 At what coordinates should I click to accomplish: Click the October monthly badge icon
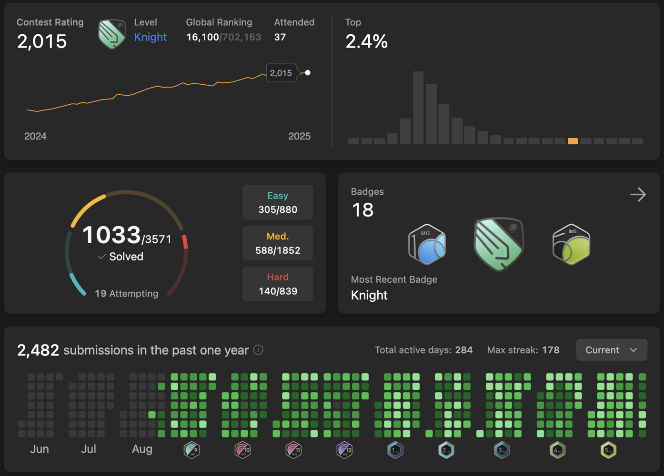click(242, 449)
